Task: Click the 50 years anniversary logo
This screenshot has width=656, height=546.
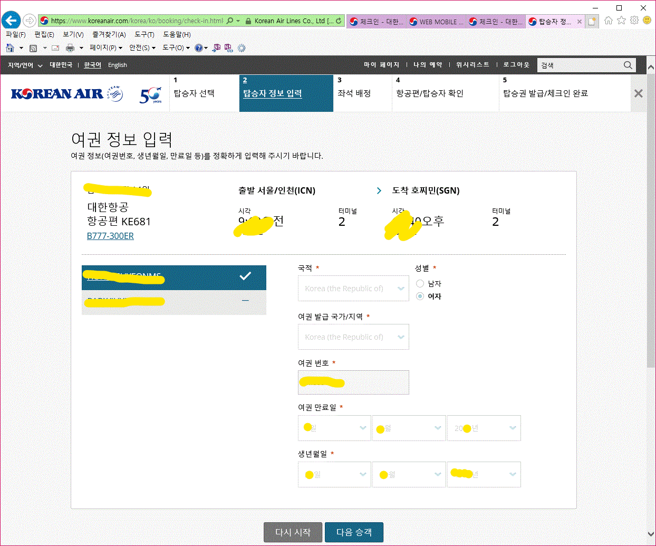Action: pyautogui.click(x=151, y=95)
